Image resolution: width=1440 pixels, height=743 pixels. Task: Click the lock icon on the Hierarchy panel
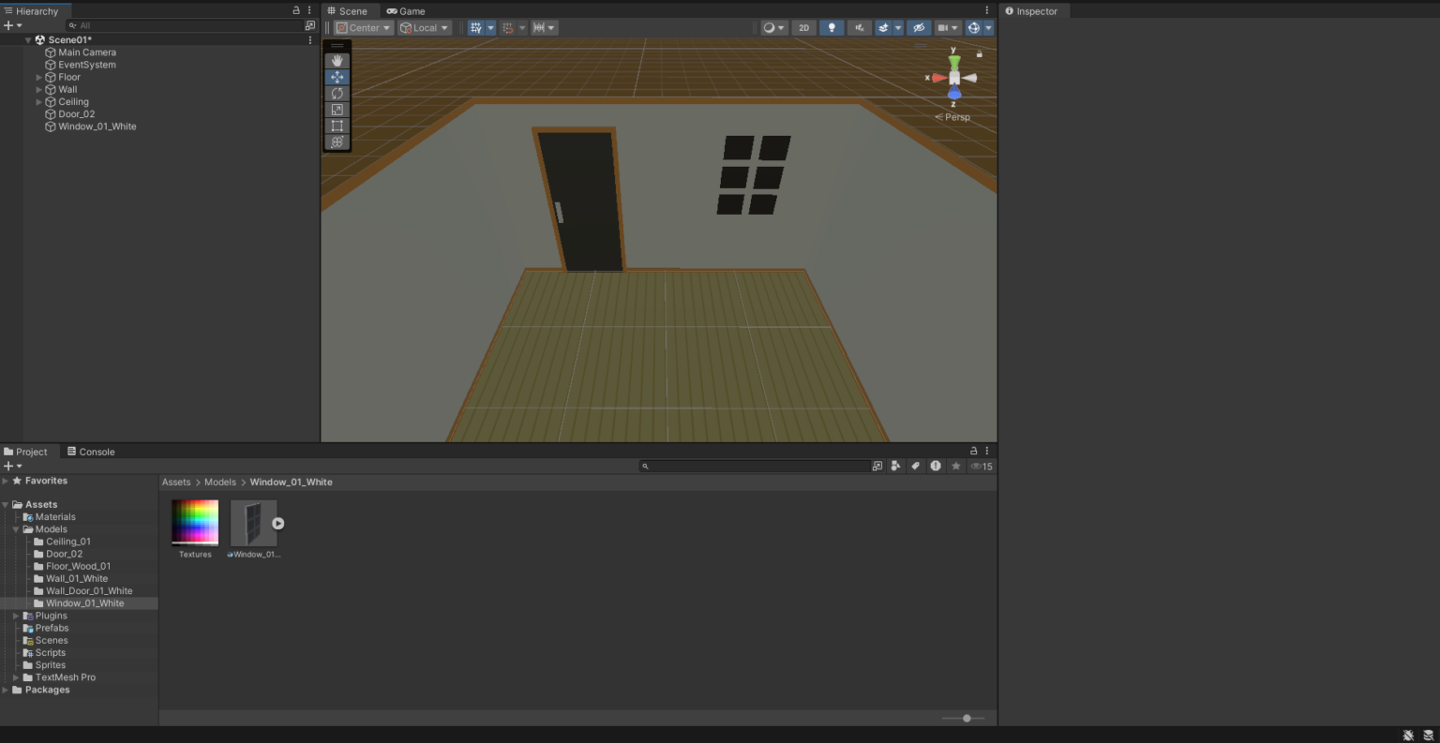click(295, 9)
